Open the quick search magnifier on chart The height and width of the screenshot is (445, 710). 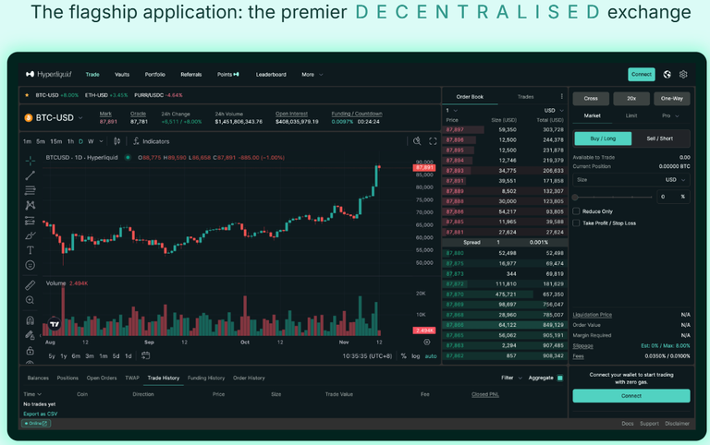pos(417,141)
